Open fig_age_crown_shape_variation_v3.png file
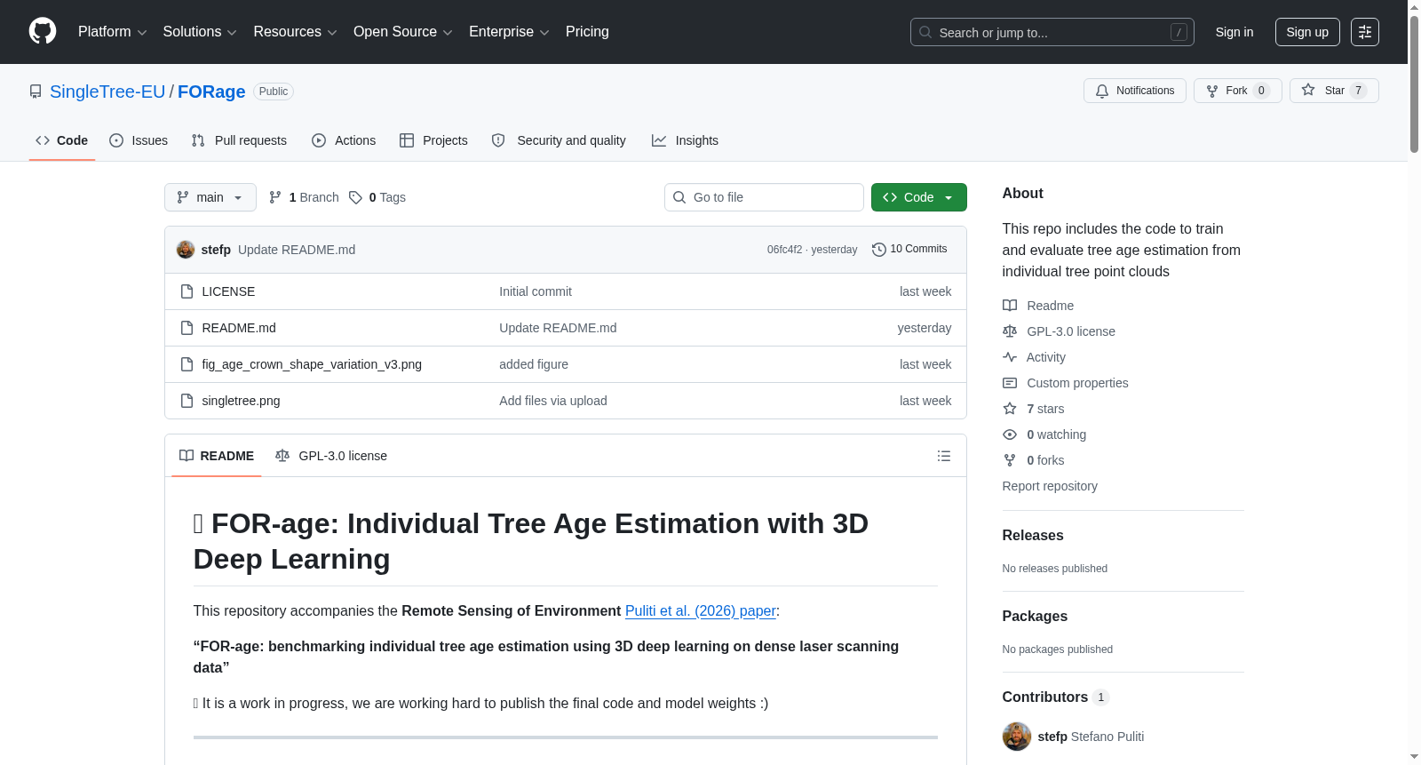This screenshot has height=765, width=1421. [x=312, y=364]
